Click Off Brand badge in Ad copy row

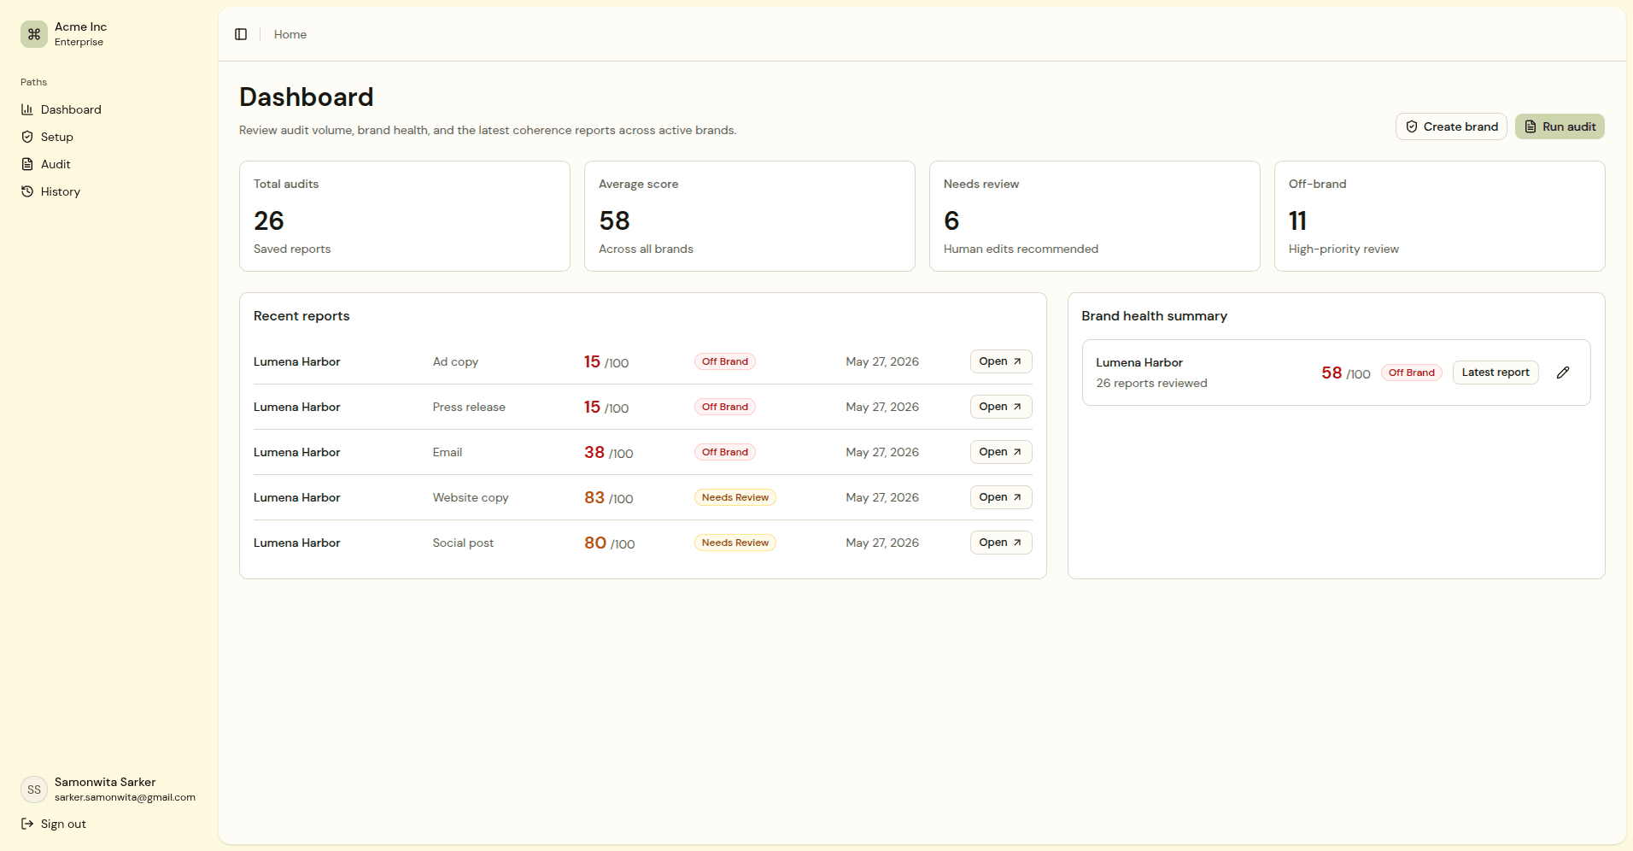pyautogui.click(x=725, y=361)
